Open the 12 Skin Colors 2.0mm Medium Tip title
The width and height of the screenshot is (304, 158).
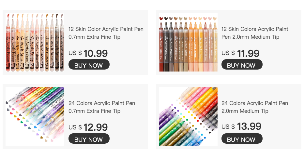point(255,33)
